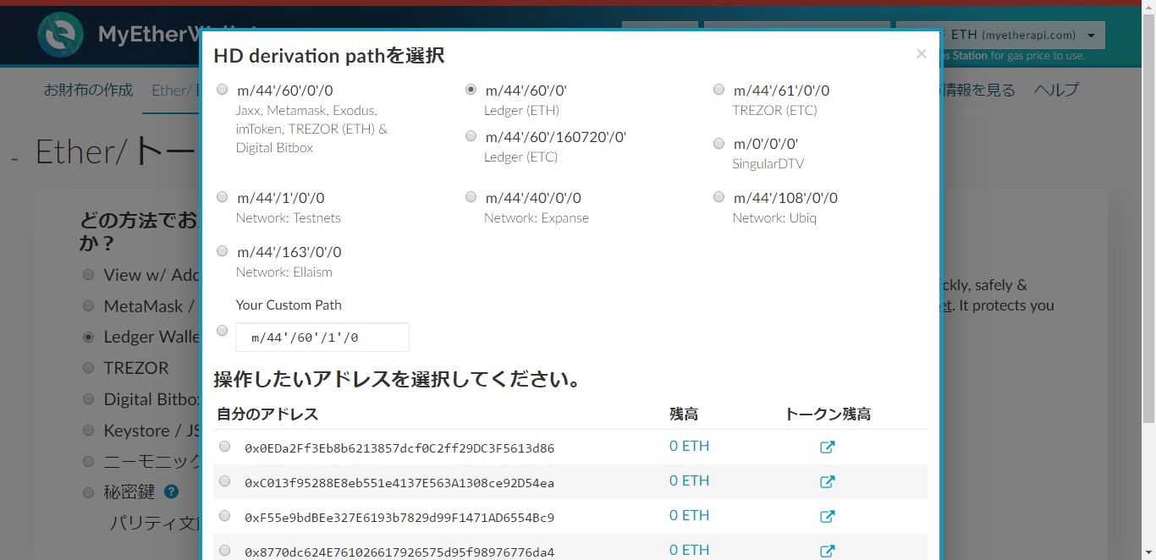This screenshot has width=1156, height=560.
Task: Select TREZOR (ETC) m/44'/61'/0'/0 path
Action: [x=718, y=90]
